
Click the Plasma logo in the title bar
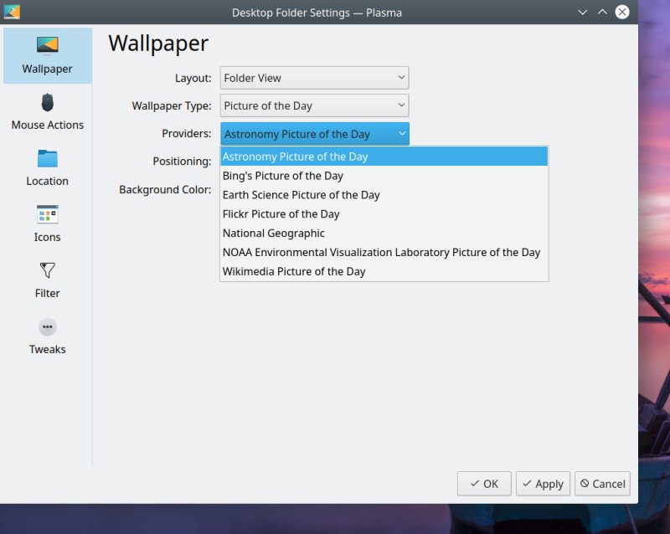point(12,13)
